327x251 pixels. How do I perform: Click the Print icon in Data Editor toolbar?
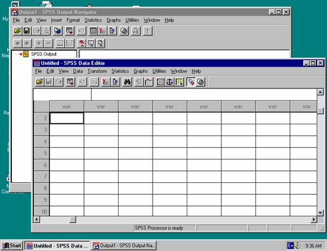coord(58,82)
